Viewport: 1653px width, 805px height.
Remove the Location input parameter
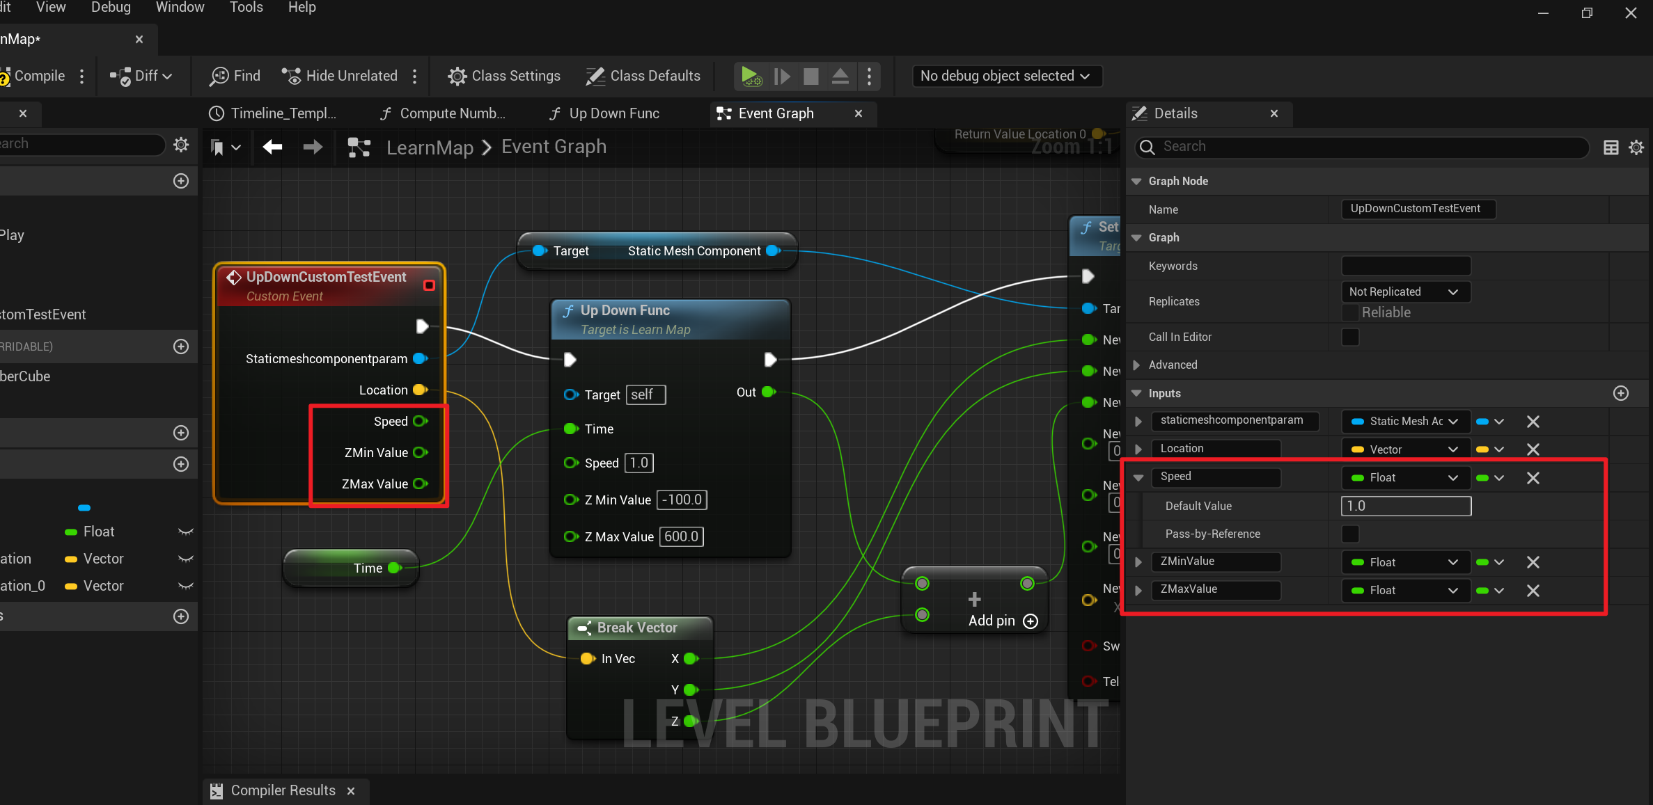click(1533, 449)
